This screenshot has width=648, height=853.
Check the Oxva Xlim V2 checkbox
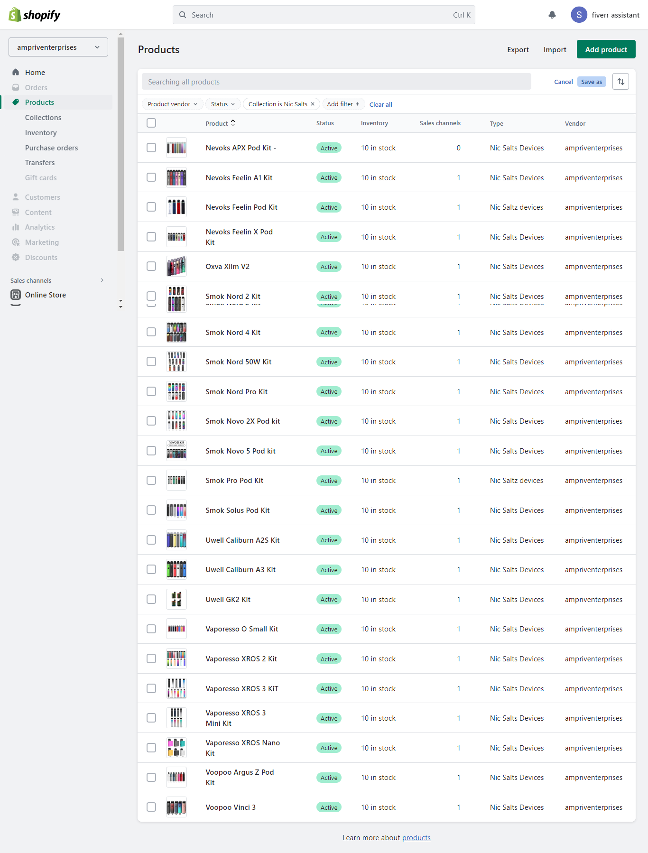pyautogui.click(x=151, y=266)
